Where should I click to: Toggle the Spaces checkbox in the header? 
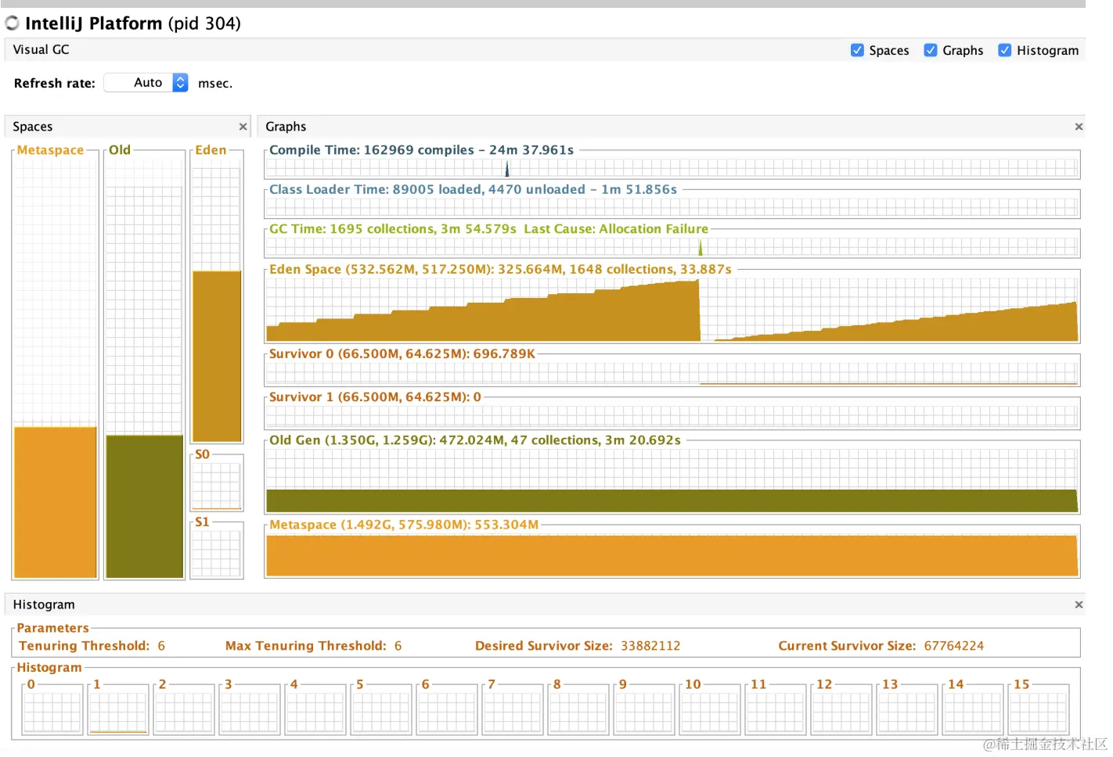point(857,50)
